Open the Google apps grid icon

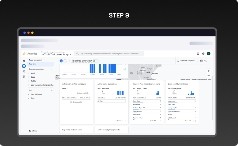pos(198,54)
